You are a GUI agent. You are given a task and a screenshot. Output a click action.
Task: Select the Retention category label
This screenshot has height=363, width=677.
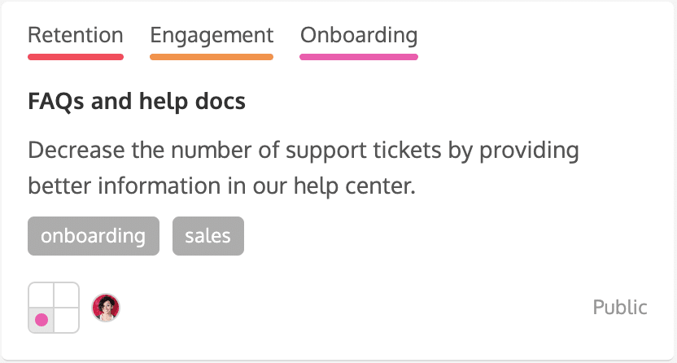pyautogui.click(x=76, y=36)
